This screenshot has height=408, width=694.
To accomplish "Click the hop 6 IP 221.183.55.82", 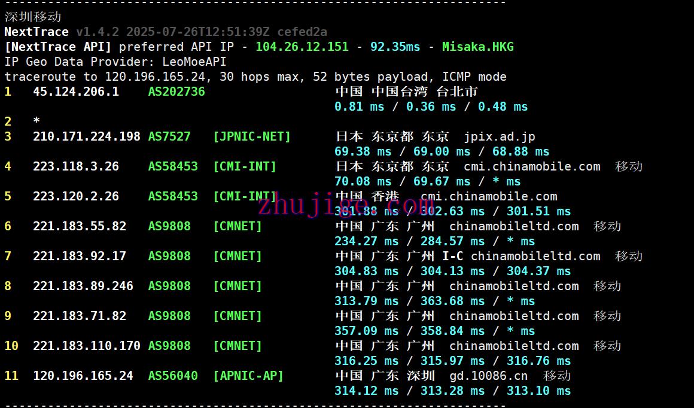I will point(80,226).
